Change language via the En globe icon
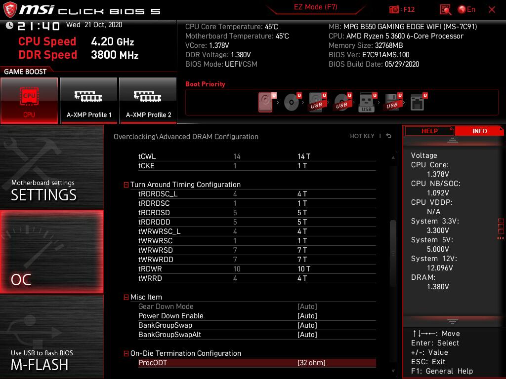Screen dimensions: 506x379 466,9
